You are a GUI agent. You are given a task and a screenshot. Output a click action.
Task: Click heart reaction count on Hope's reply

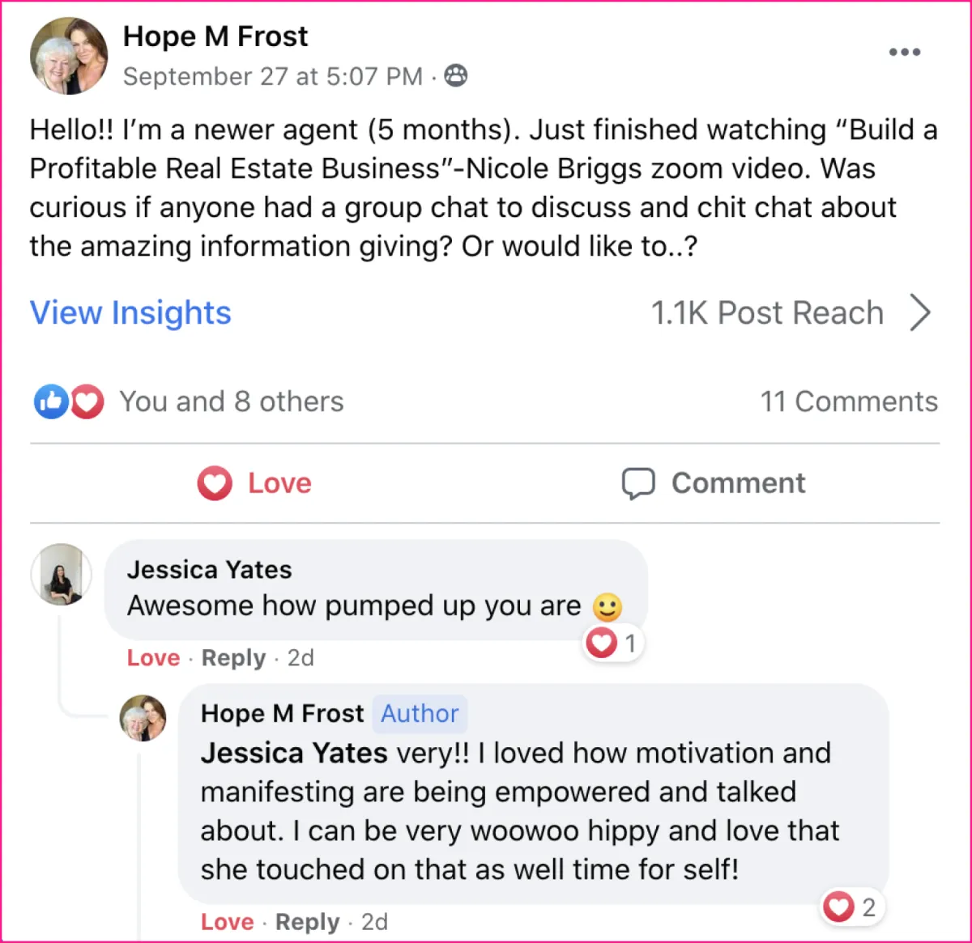[850, 907]
